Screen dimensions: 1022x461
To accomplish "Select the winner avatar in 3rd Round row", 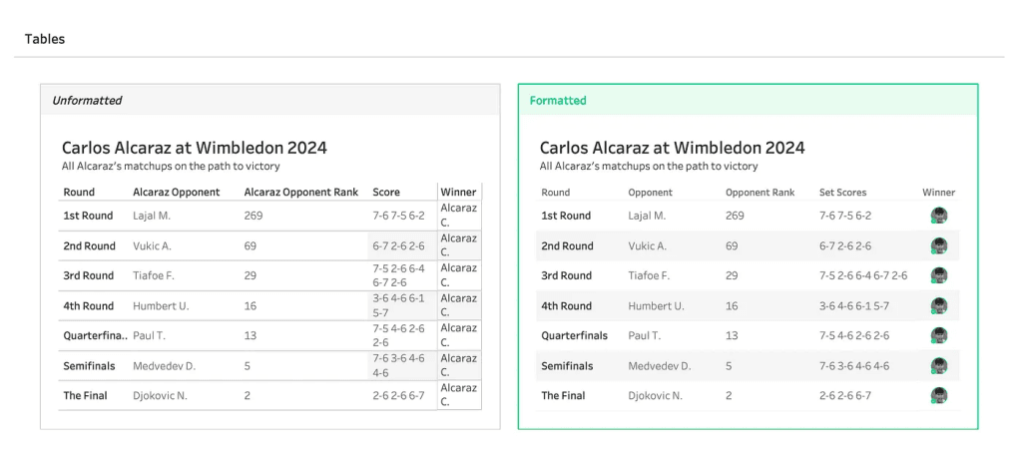I will click(938, 275).
